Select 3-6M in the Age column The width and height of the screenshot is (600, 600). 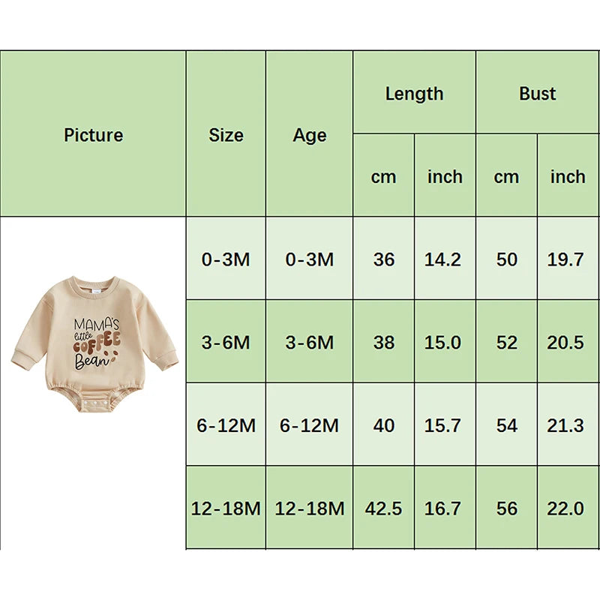[x=310, y=343]
